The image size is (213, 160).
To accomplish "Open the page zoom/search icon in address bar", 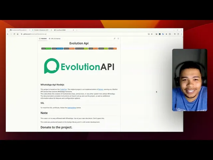I will 149,34.
